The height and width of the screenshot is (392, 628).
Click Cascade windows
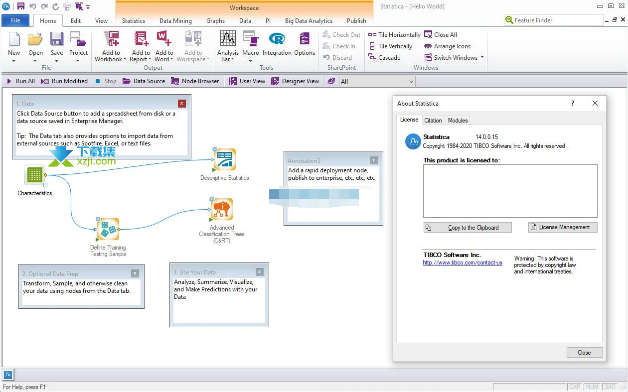(384, 58)
